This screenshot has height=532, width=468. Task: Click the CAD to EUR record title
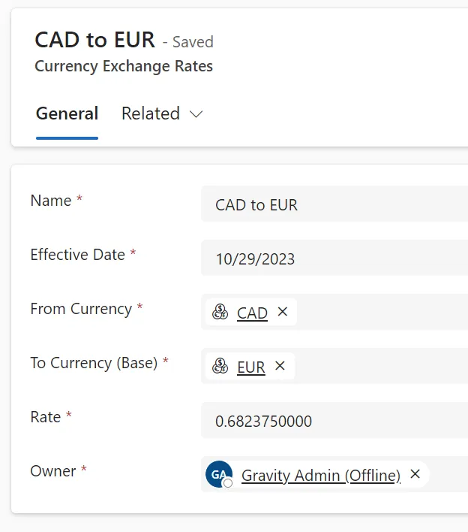[94, 40]
